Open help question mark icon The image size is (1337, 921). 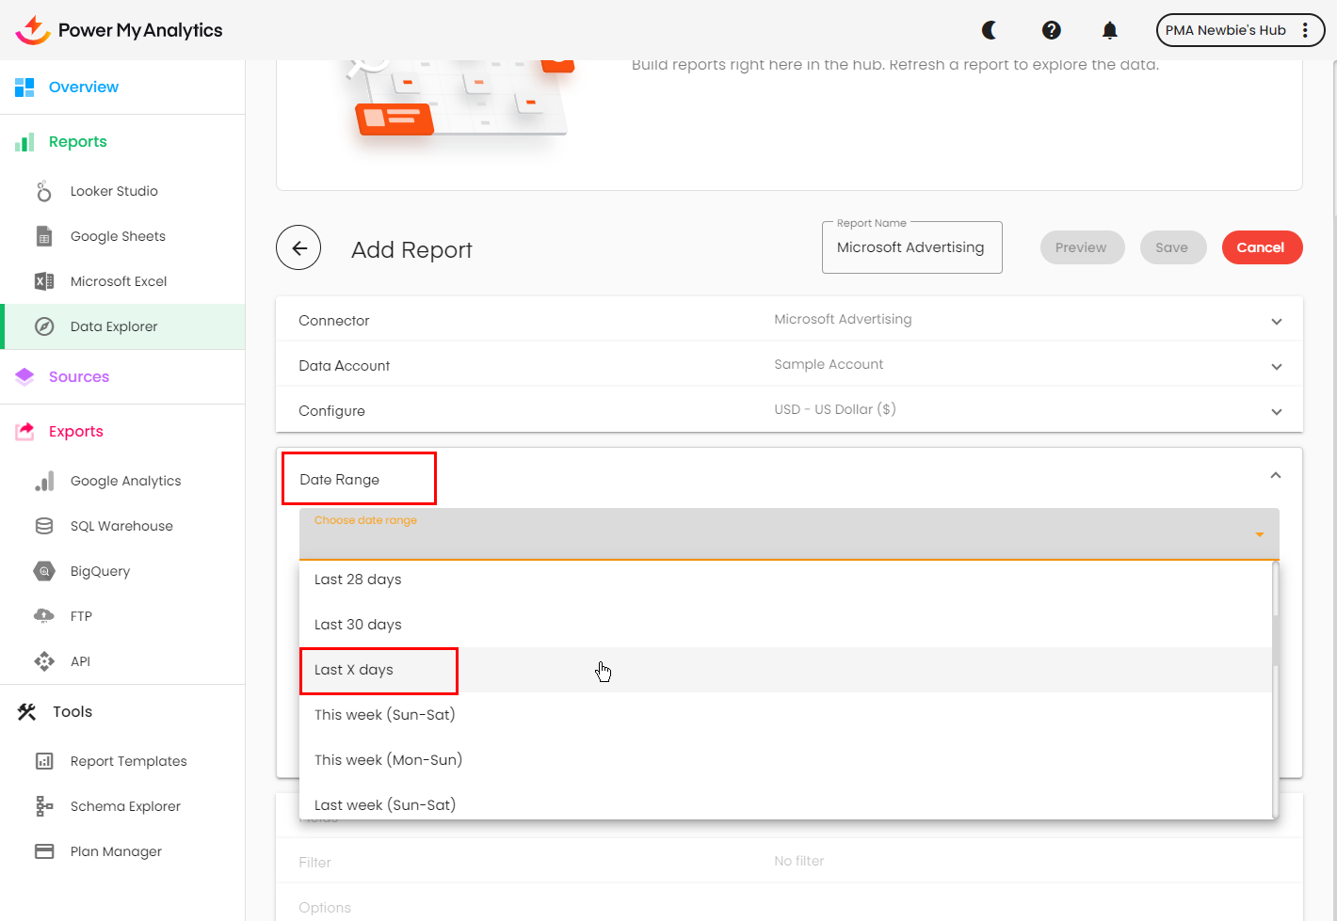click(x=1052, y=30)
